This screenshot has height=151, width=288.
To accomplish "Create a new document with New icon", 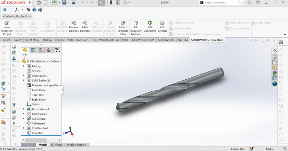I will pyautogui.click(x=46, y=3).
